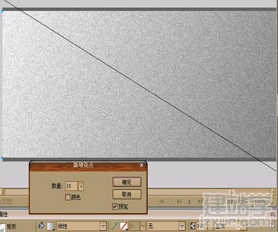The width and height of the screenshot is (278, 232).
Task: Click the paint bucket fill icon
Action: coord(41,226)
